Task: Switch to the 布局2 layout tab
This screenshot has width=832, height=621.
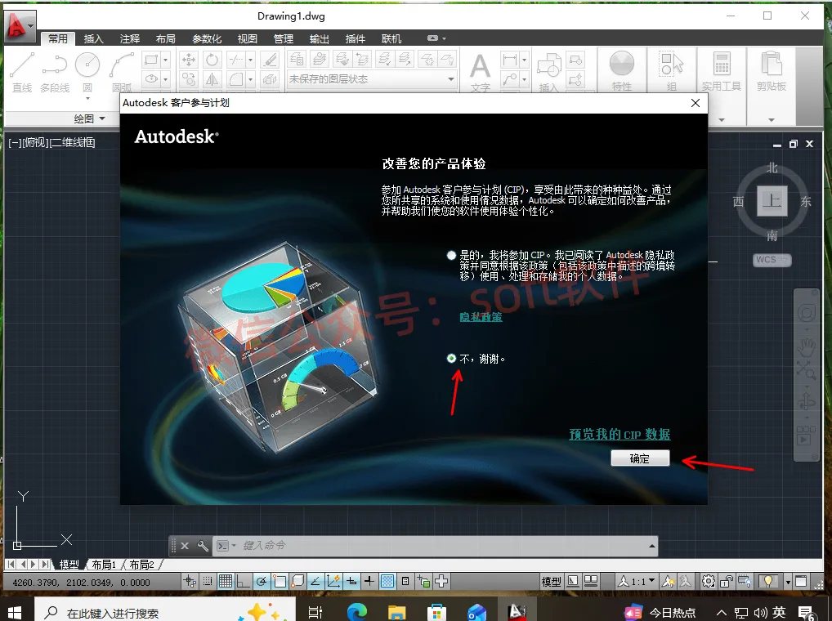Action: pyautogui.click(x=141, y=565)
